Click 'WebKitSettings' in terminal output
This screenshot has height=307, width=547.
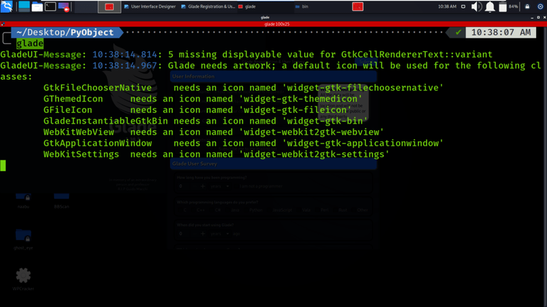pyautogui.click(x=81, y=154)
